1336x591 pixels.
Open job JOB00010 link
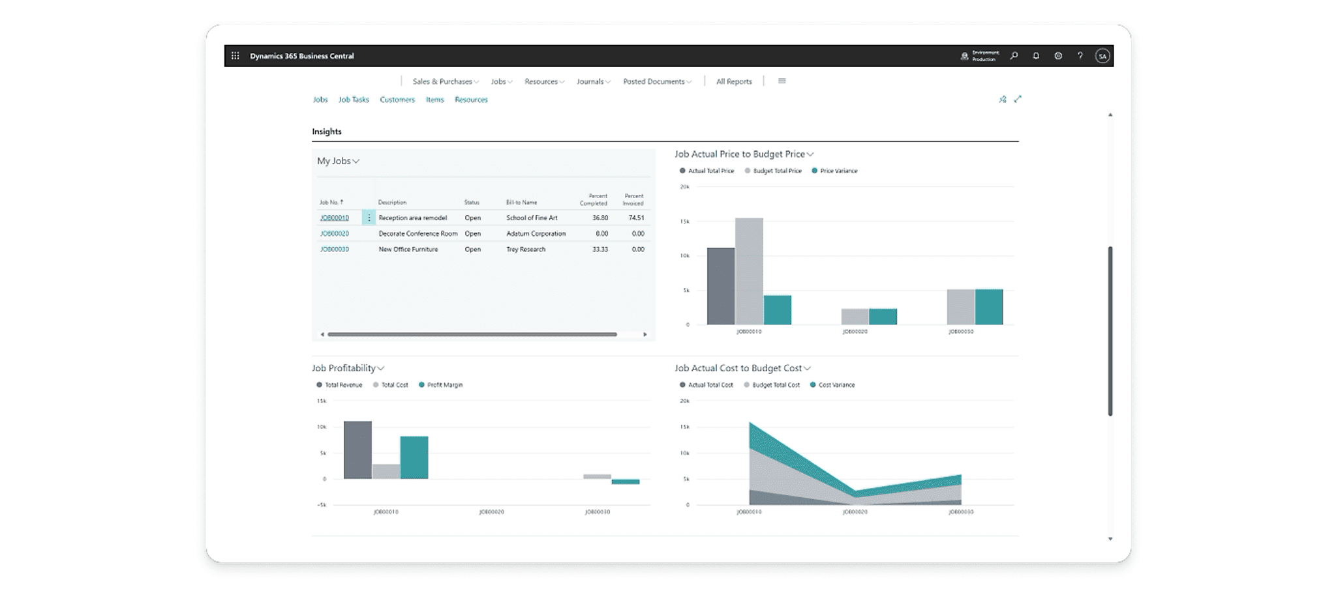[x=335, y=218]
